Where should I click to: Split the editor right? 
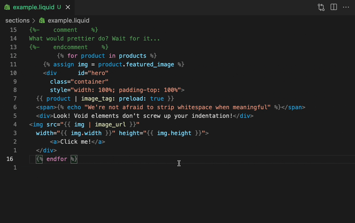(334, 7)
